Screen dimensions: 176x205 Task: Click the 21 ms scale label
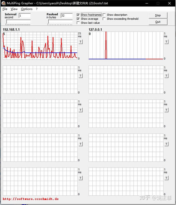coord(80,35)
